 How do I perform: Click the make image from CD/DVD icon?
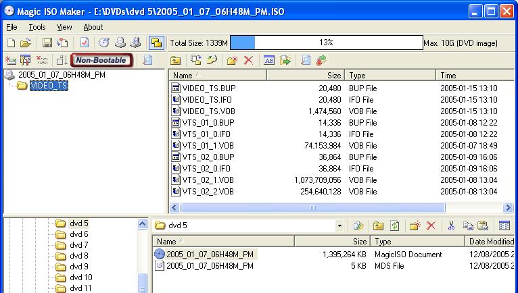[x=120, y=43]
